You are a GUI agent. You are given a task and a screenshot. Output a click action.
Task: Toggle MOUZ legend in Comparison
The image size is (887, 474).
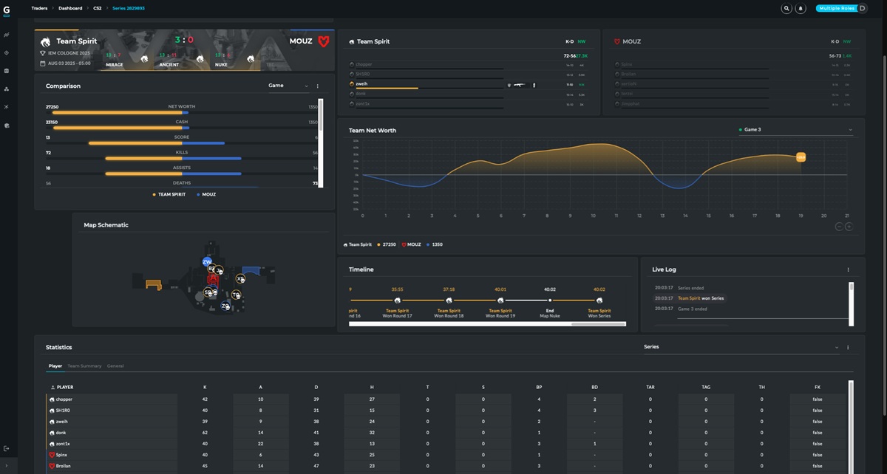206,194
